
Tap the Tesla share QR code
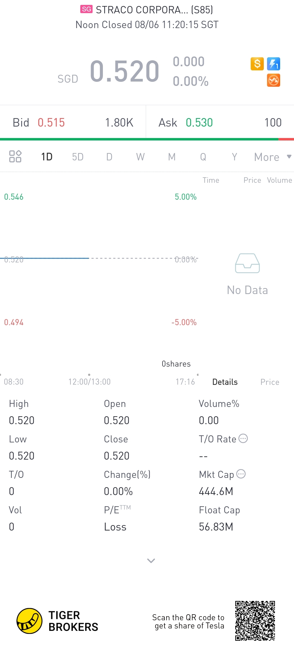(x=255, y=621)
